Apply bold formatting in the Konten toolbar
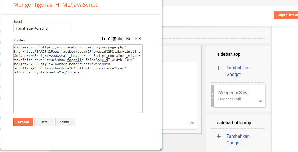Screen dimensions: 298x152 coord(103,39)
